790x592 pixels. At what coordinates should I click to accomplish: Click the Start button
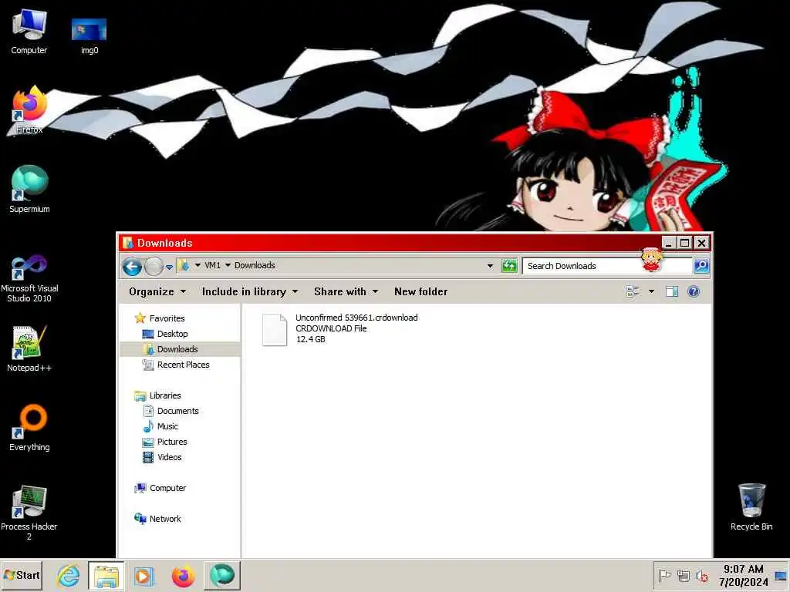[x=22, y=575]
